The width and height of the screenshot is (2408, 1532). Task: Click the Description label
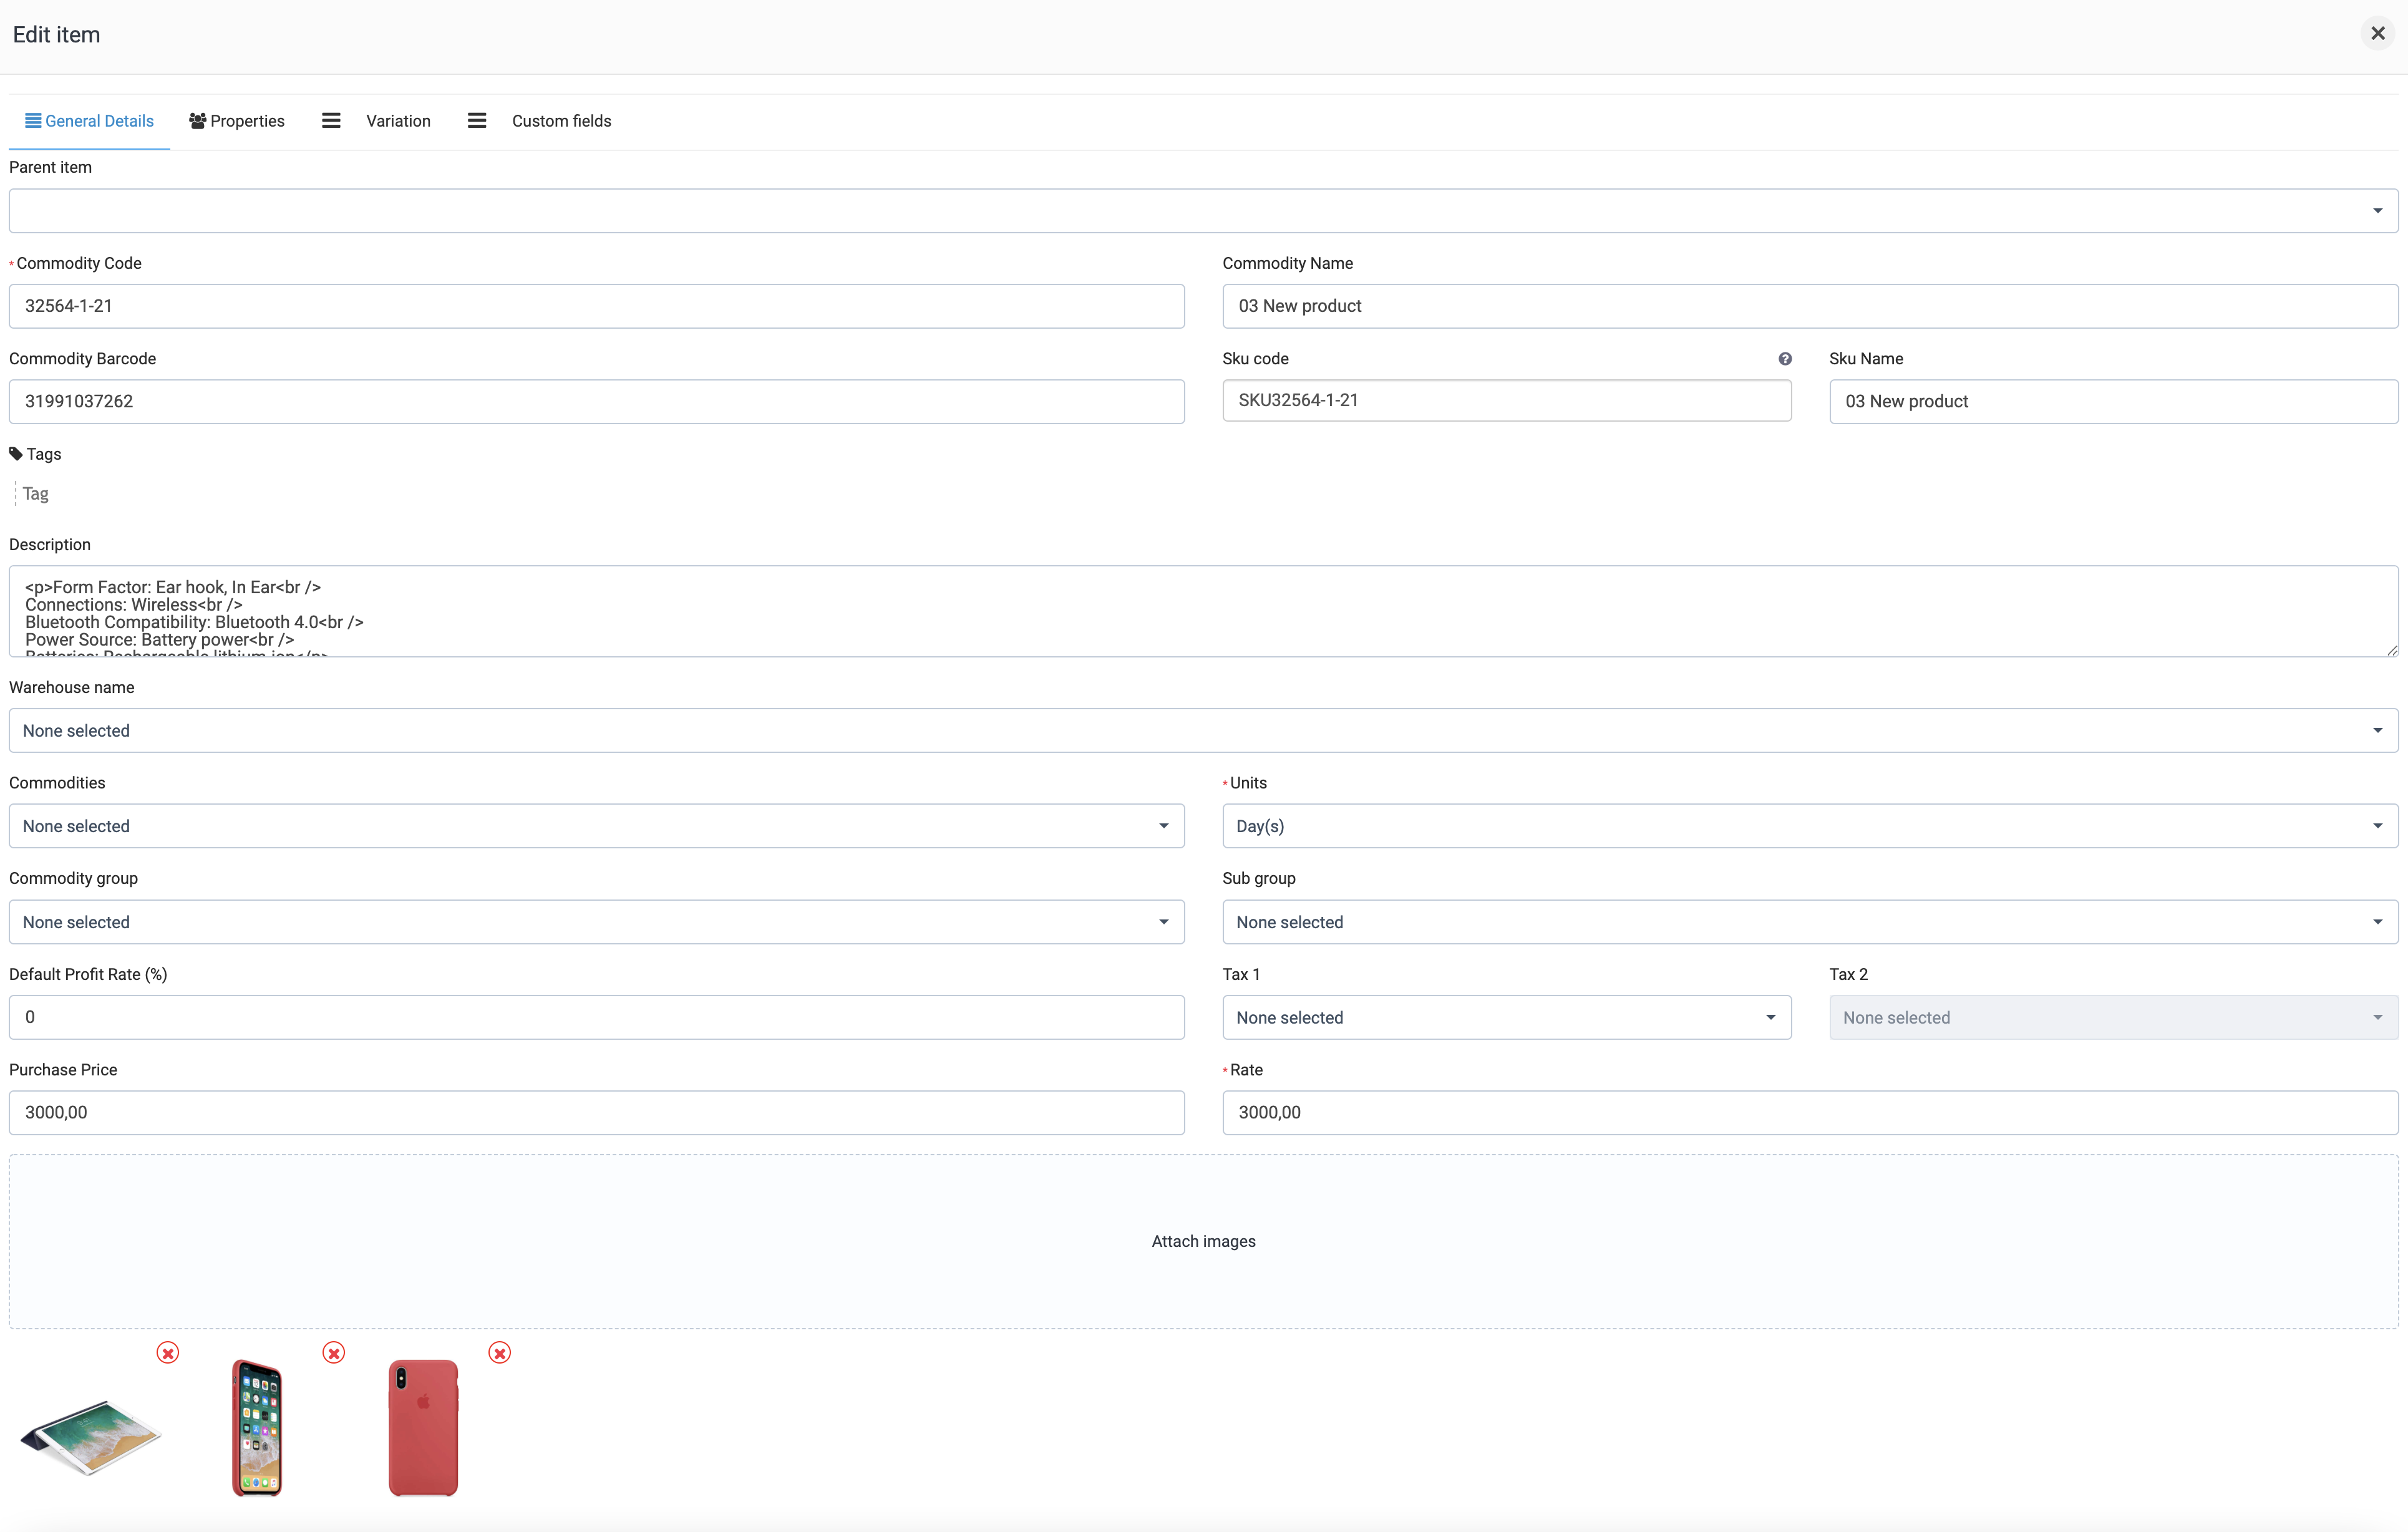click(x=50, y=545)
